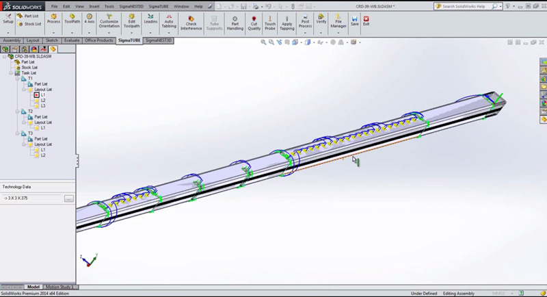Switch to the Evaluate tab
Image resolution: width=547 pixels, height=297 pixels.
[x=72, y=40]
